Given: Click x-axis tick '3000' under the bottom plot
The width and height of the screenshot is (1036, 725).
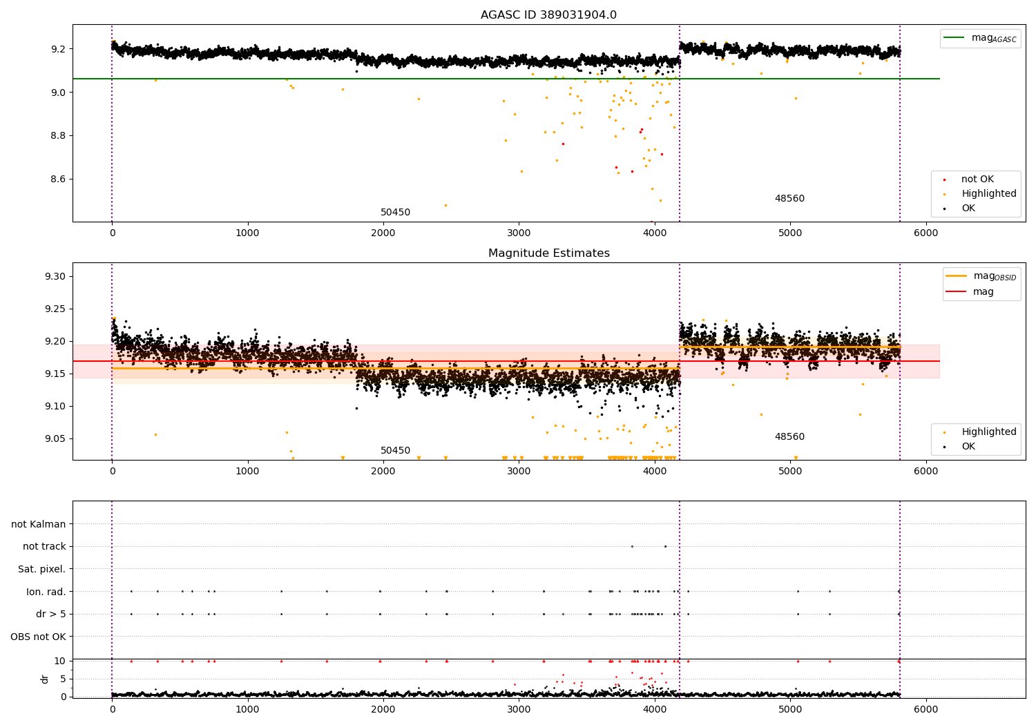Looking at the screenshot, I should click(519, 709).
